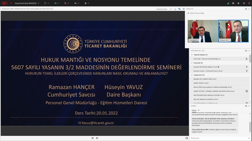Maximize the Video pod
The width and height of the screenshot is (252, 141).
point(246,9)
